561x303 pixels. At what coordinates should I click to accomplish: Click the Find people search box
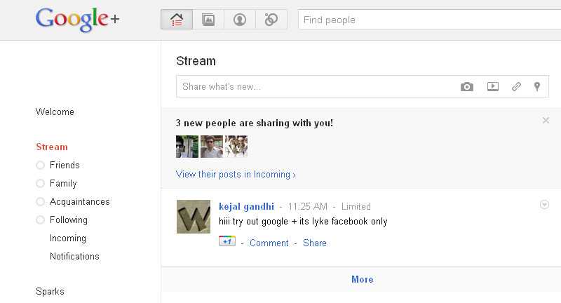429,20
